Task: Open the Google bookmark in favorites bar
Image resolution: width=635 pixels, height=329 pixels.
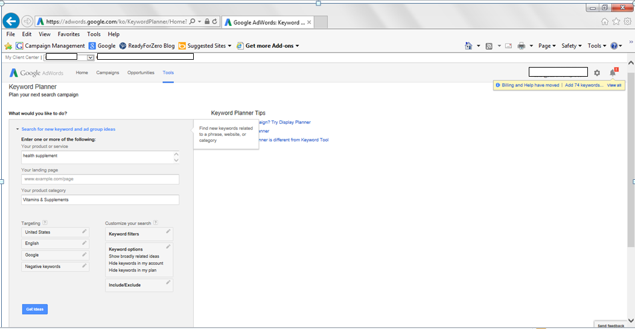Action: 102,46
